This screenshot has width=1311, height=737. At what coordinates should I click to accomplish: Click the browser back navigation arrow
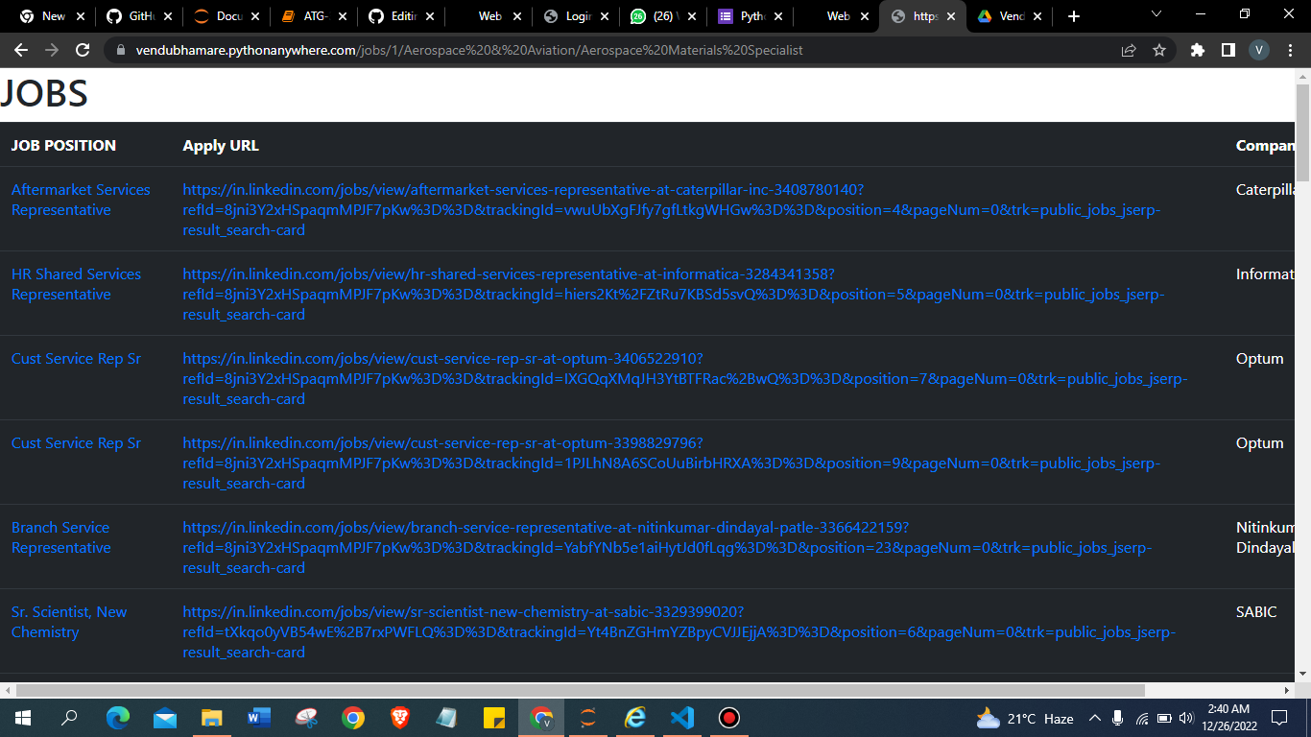click(x=20, y=49)
